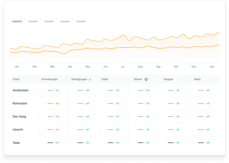229x163 pixels.
Task: Click the Stopper column header
Action: (168, 80)
